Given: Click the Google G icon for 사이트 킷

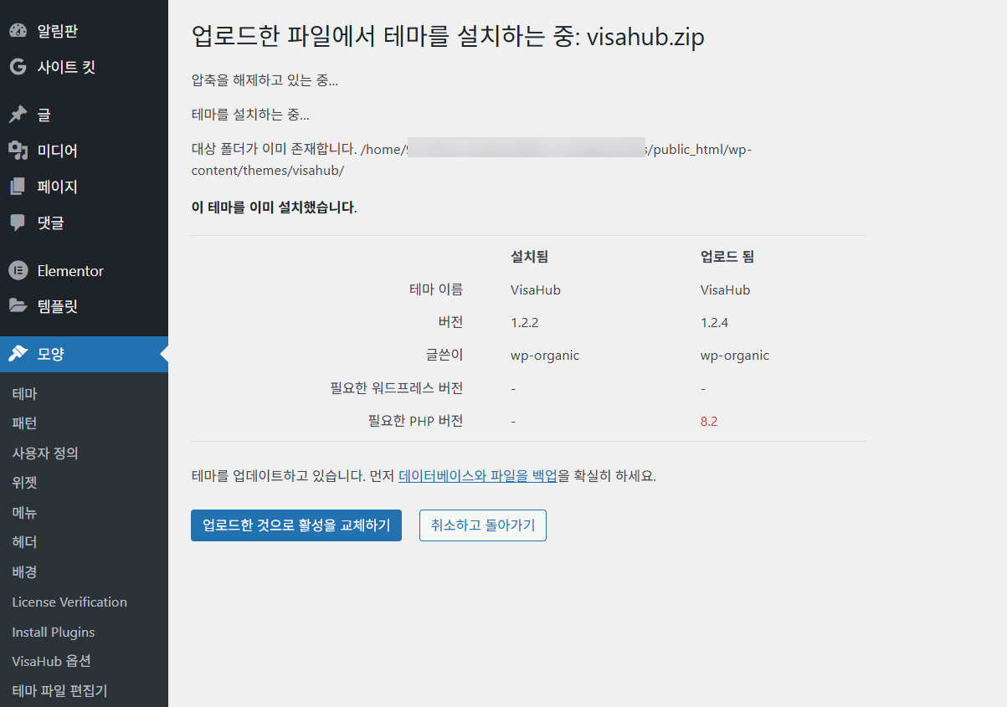Looking at the screenshot, I should 18,67.
